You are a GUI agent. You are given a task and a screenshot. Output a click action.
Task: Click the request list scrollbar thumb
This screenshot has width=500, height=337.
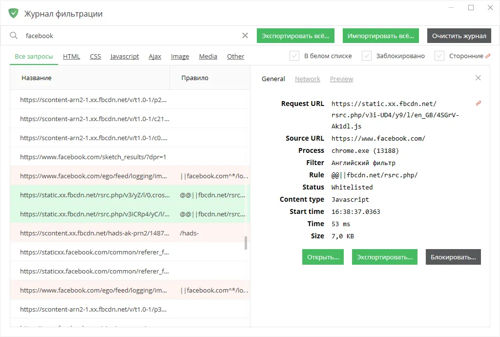[246, 243]
